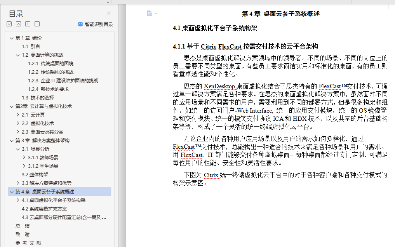Click 3.1 场景分析 outline text

tap(35, 149)
